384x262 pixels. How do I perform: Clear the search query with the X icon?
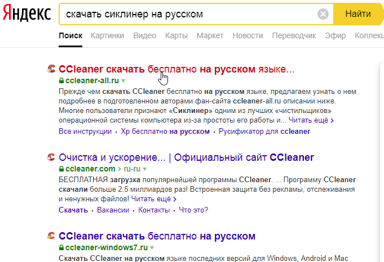(x=323, y=14)
